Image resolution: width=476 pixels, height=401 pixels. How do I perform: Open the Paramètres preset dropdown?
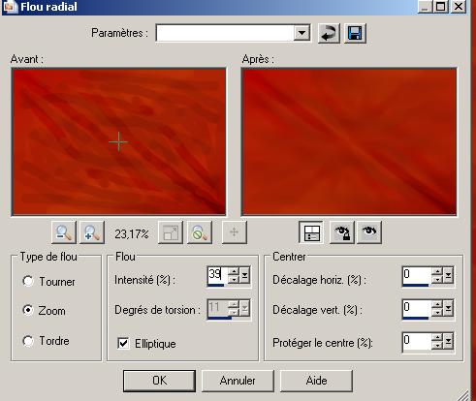click(301, 33)
